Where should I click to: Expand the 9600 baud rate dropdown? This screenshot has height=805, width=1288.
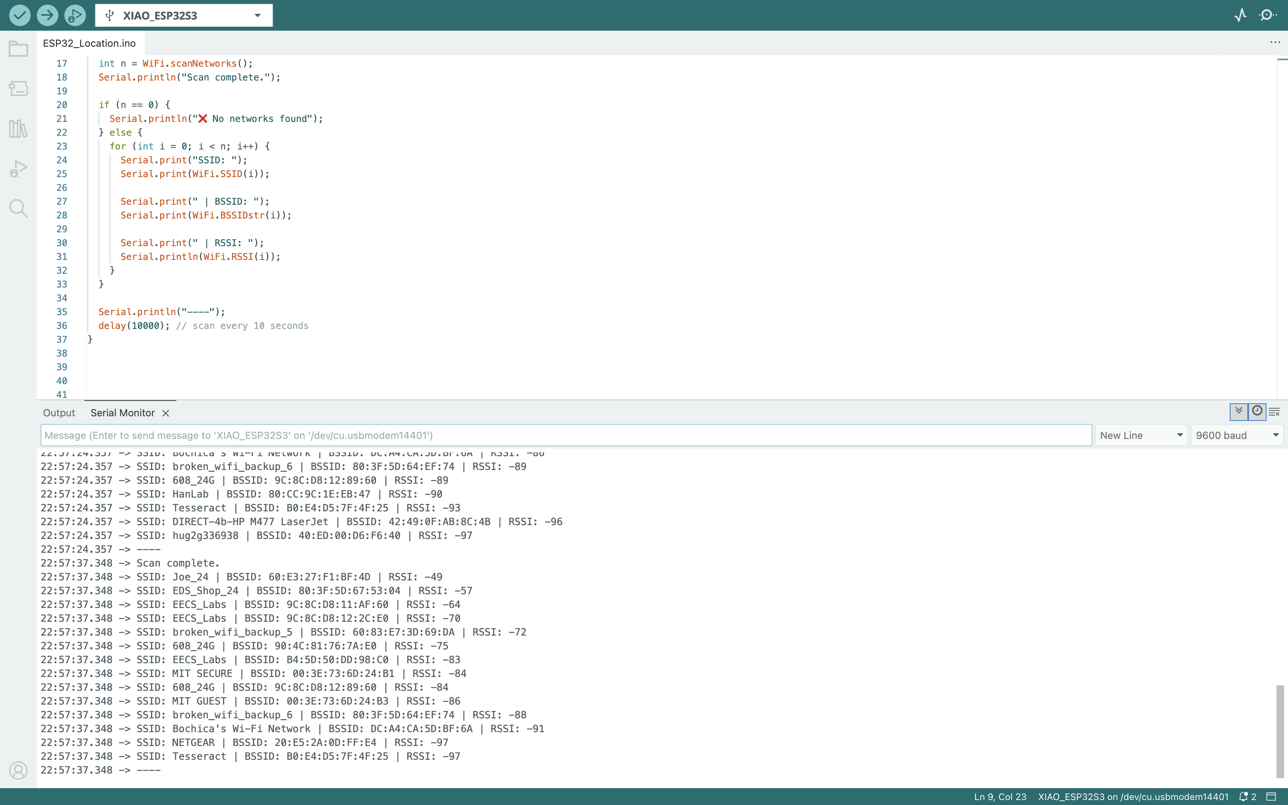pyautogui.click(x=1236, y=435)
